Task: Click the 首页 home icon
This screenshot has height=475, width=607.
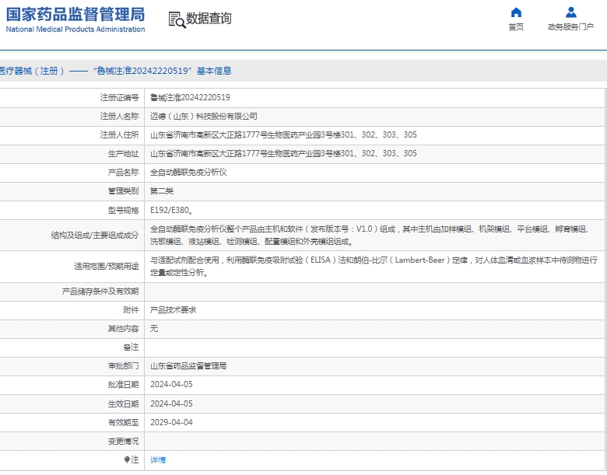Action: coord(516,12)
